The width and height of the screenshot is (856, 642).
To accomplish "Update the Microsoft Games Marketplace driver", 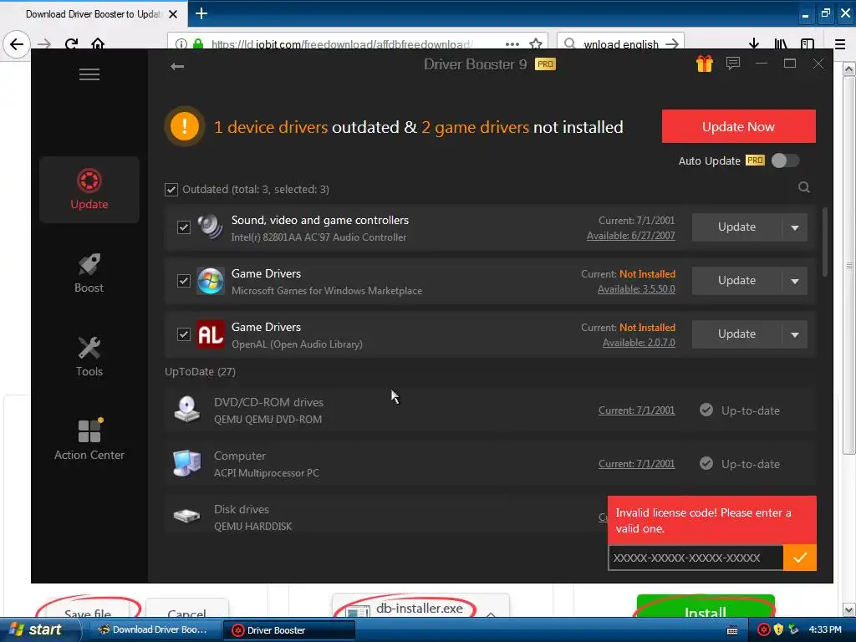I will [x=736, y=281].
